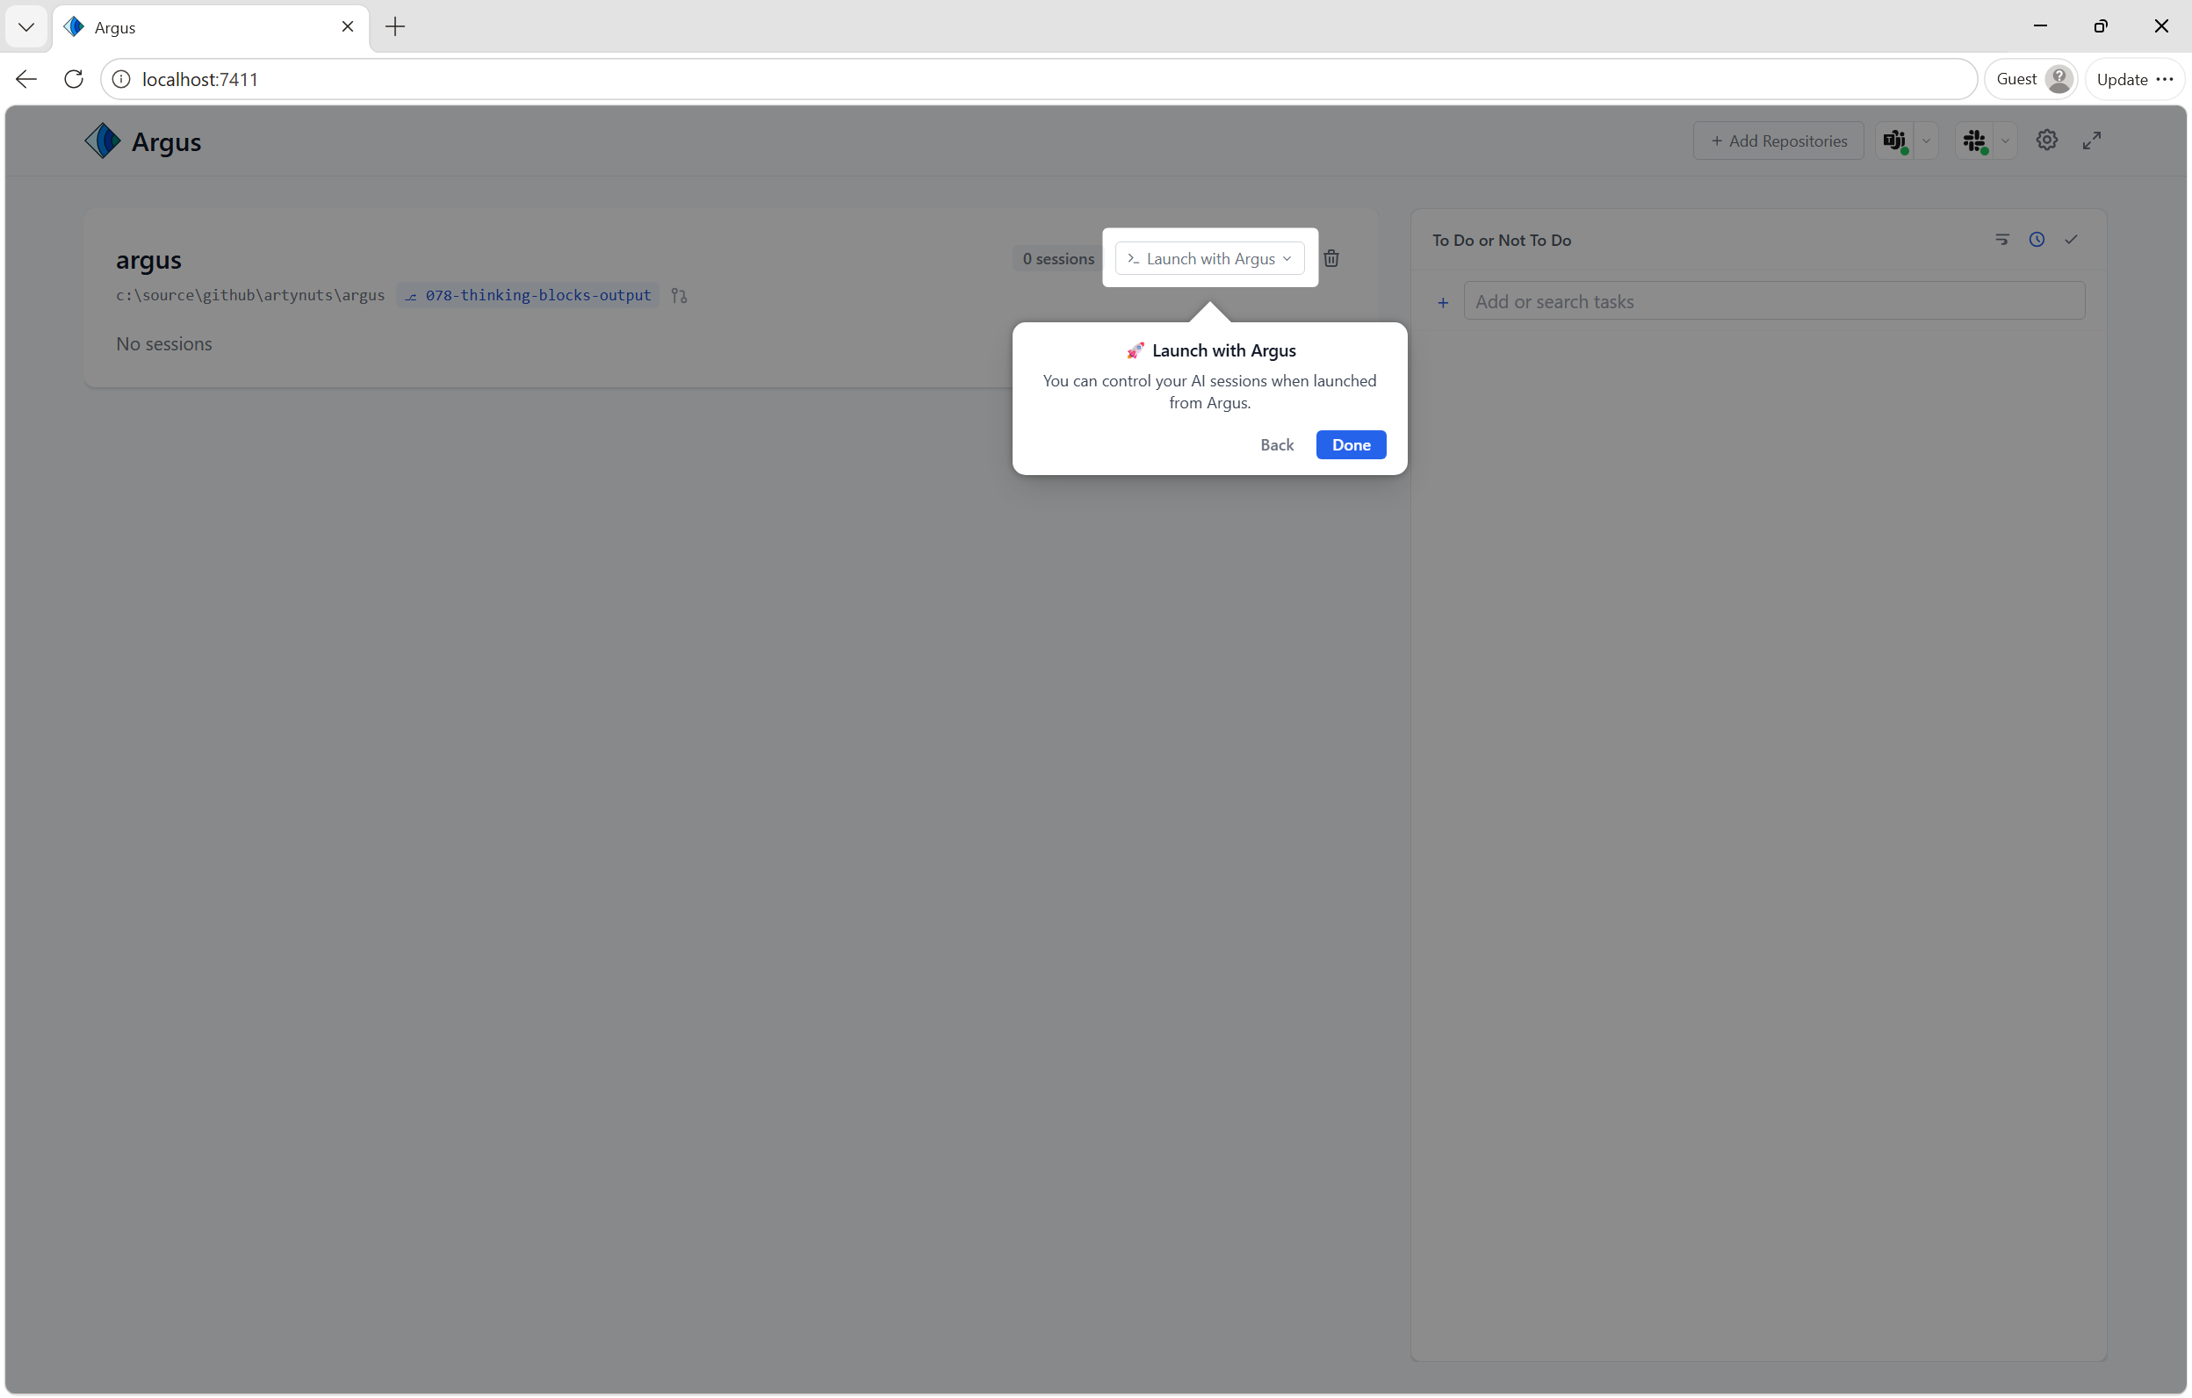Reload the localhost:7411 page

point(74,79)
